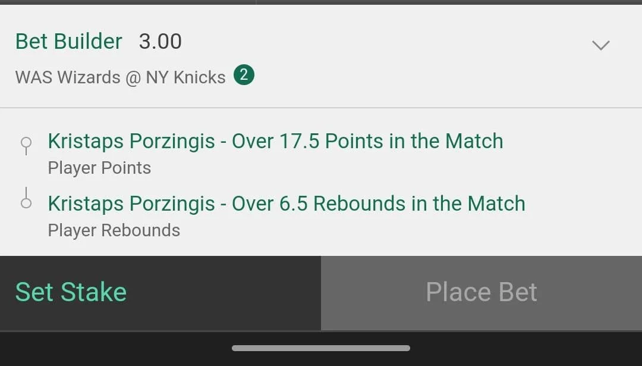The height and width of the screenshot is (366, 642).
Task: Tap the Bet Builder heading
Action: (69, 42)
